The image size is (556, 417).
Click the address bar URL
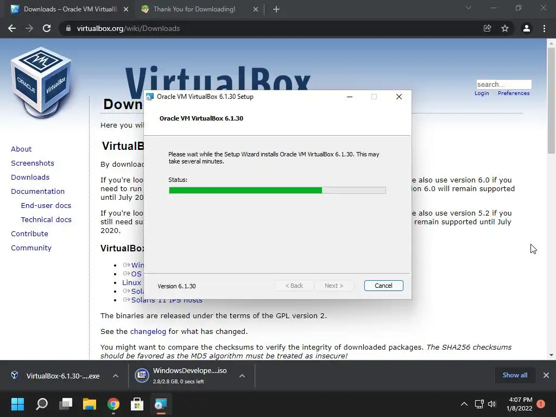point(128,28)
